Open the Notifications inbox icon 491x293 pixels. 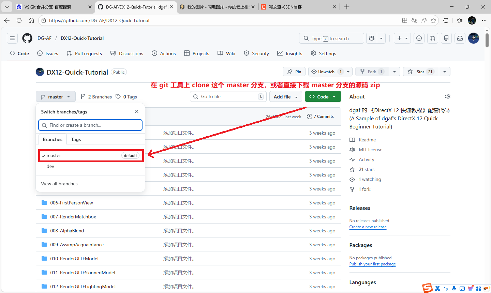pos(460,38)
